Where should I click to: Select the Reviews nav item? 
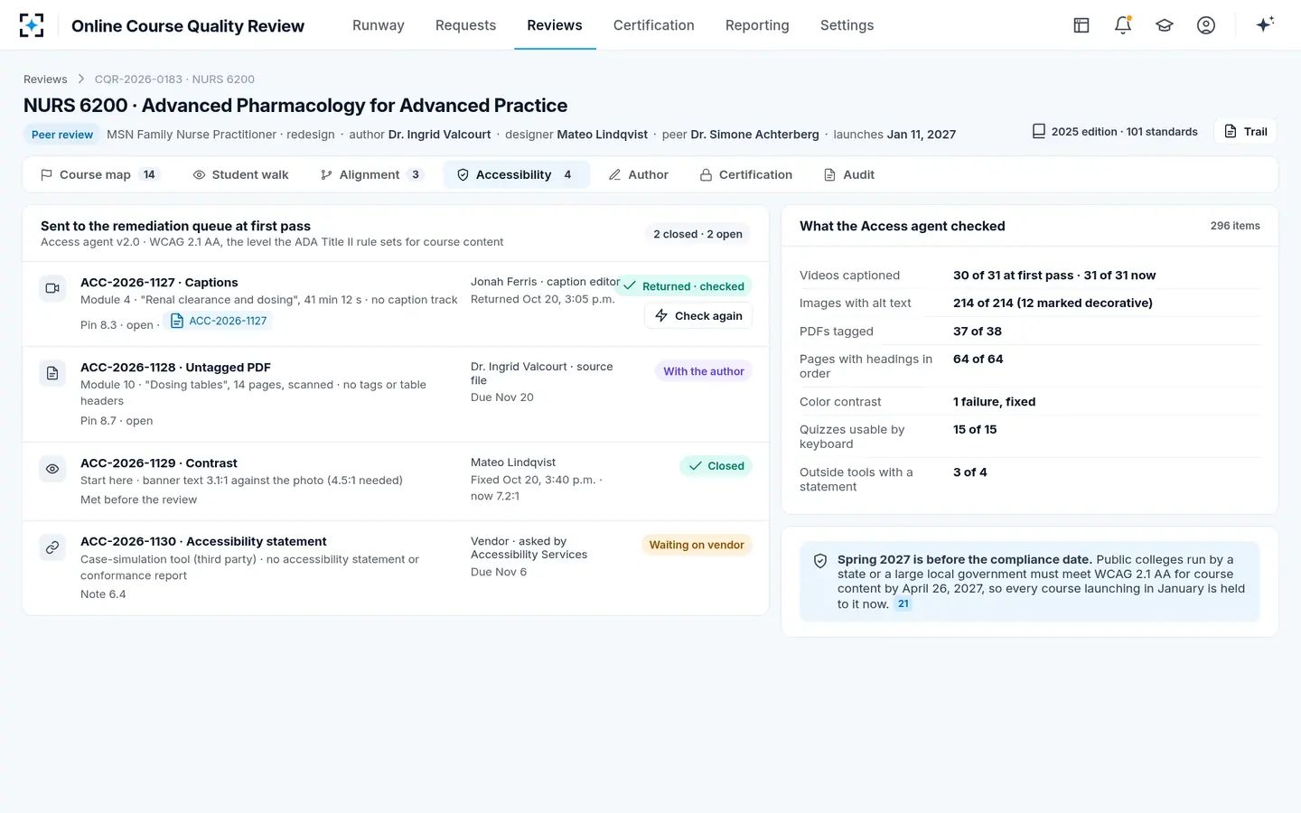click(555, 25)
